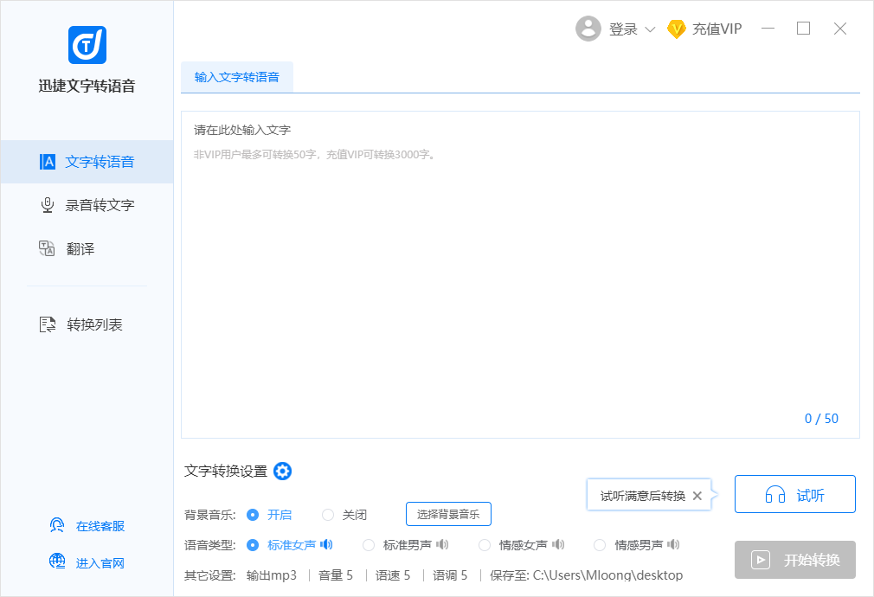Select 情感女声 voice type radio
The width and height of the screenshot is (874, 597).
point(485,544)
